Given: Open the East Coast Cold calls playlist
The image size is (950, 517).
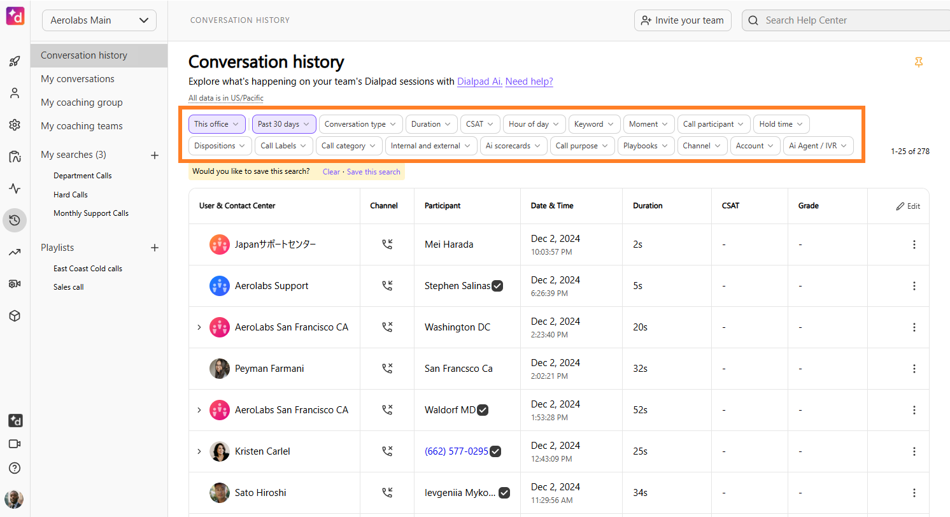Looking at the screenshot, I should coord(88,269).
